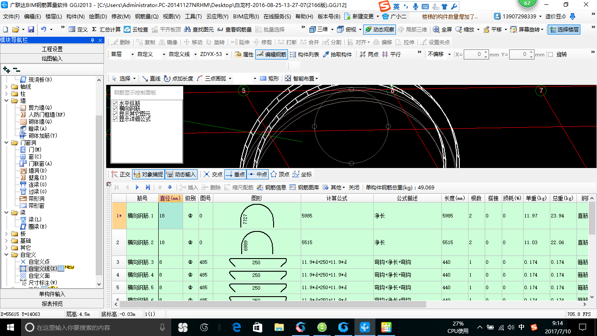597x336 pixels.
Task: Open File Explorer from the taskbar
Action: pos(279,327)
